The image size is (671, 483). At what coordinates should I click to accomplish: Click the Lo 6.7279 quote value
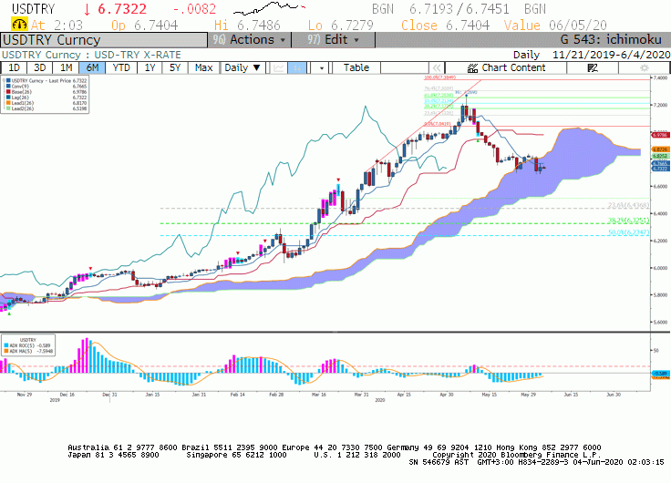[341, 26]
